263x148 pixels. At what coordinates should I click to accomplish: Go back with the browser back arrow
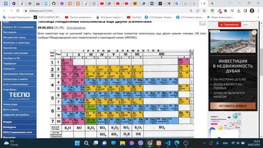[x=5, y=11]
